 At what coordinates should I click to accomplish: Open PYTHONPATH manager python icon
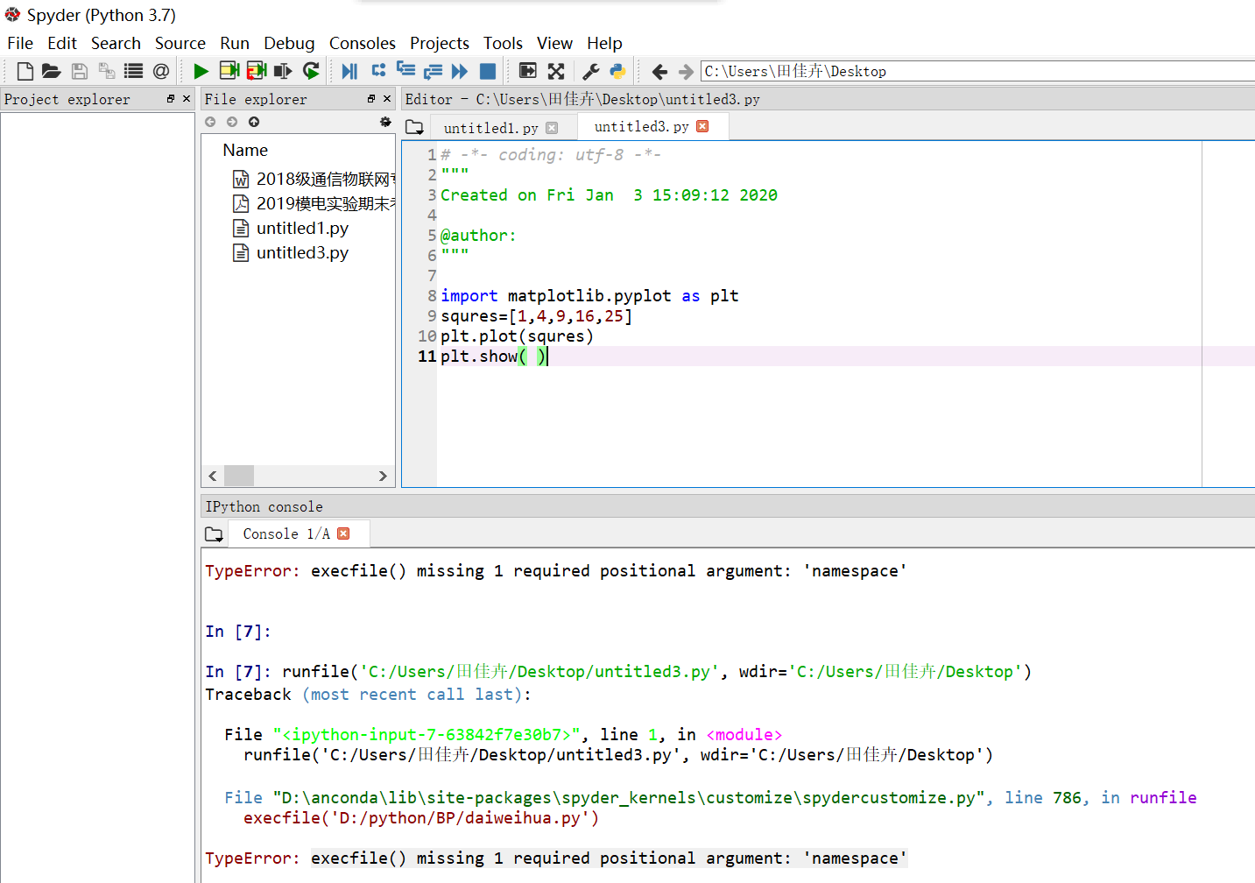(x=618, y=71)
